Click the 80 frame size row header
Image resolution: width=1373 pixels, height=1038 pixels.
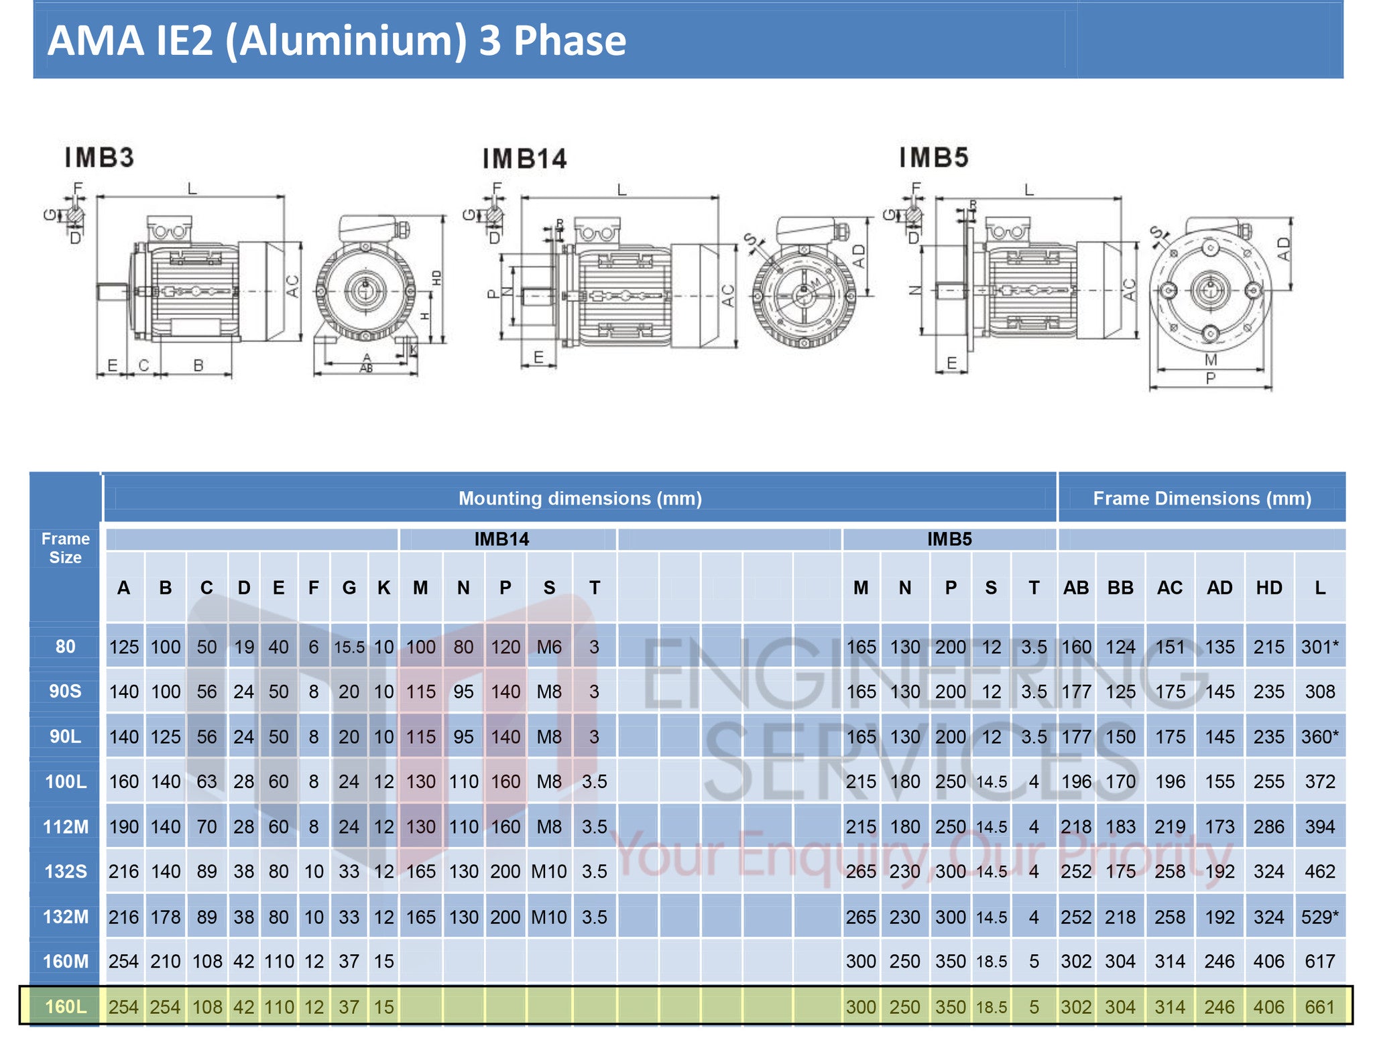coord(65,647)
